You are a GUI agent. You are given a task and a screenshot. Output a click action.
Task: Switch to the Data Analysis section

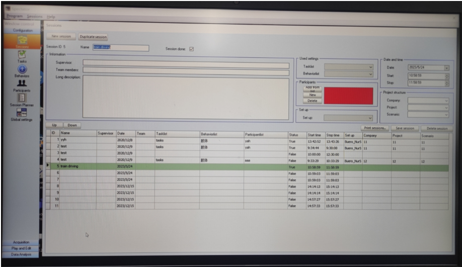pyautogui.click(x=22, y=254)
